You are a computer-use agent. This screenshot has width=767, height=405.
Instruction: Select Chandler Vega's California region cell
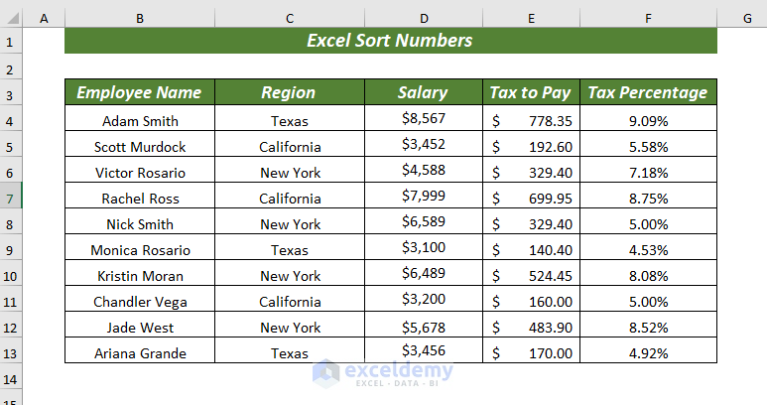(289, 302)
